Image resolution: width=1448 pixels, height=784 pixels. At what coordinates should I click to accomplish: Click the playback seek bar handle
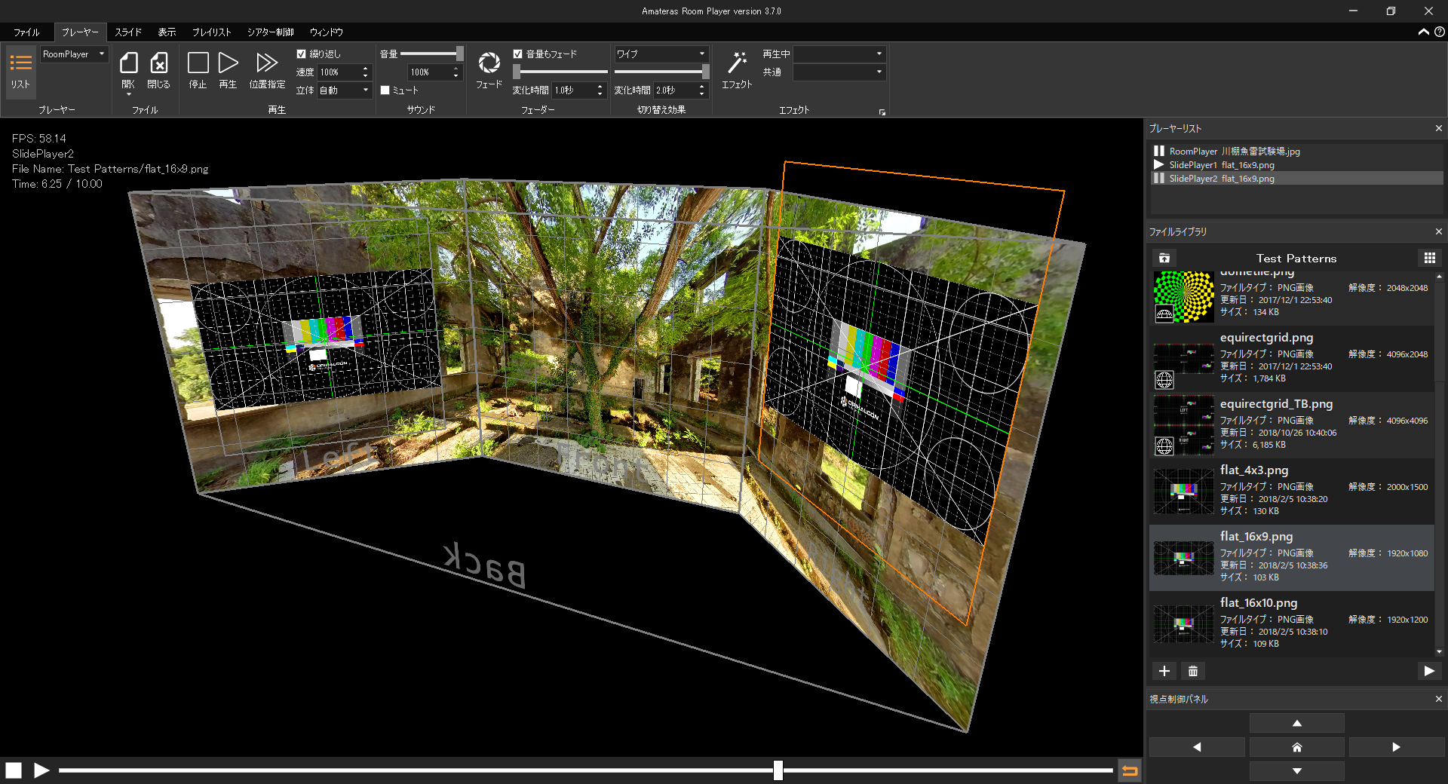click(778, 770)
